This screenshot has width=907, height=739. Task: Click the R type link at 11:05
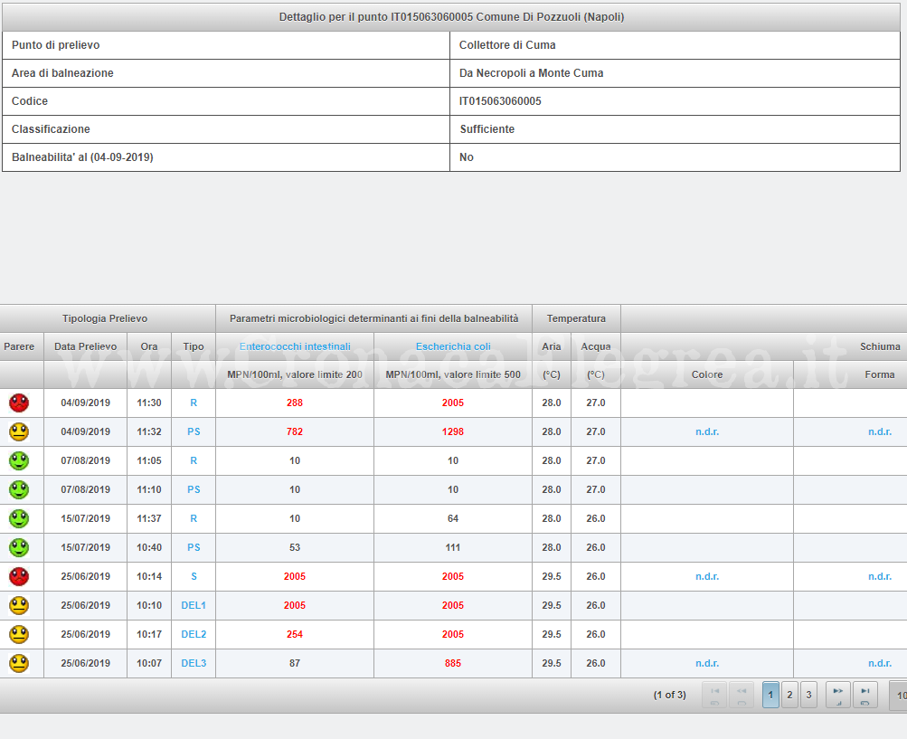[194, 460]
